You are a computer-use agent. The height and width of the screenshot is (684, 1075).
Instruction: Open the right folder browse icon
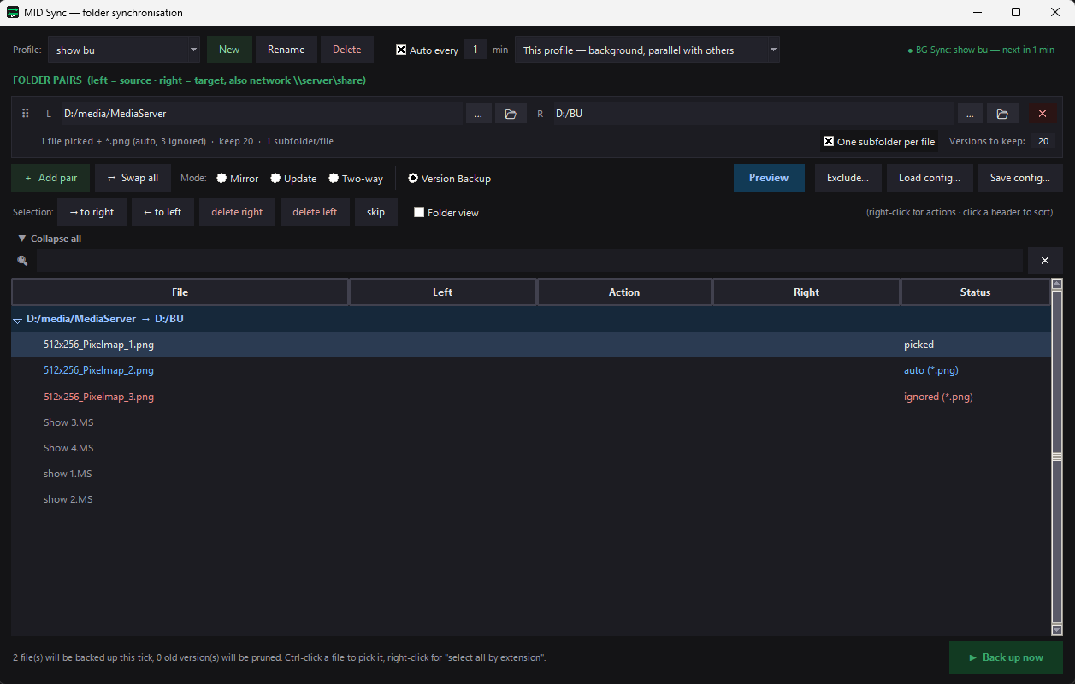pos(1002,114)
